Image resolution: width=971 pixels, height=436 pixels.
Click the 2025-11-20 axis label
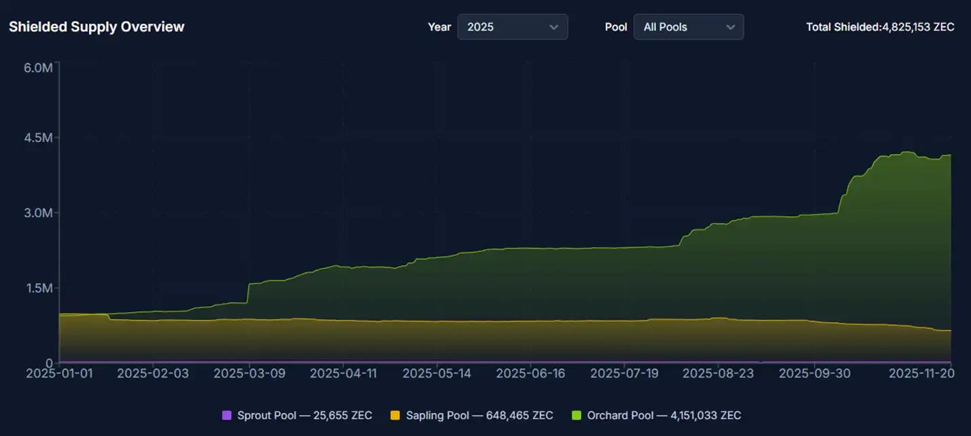coord(920,373)
